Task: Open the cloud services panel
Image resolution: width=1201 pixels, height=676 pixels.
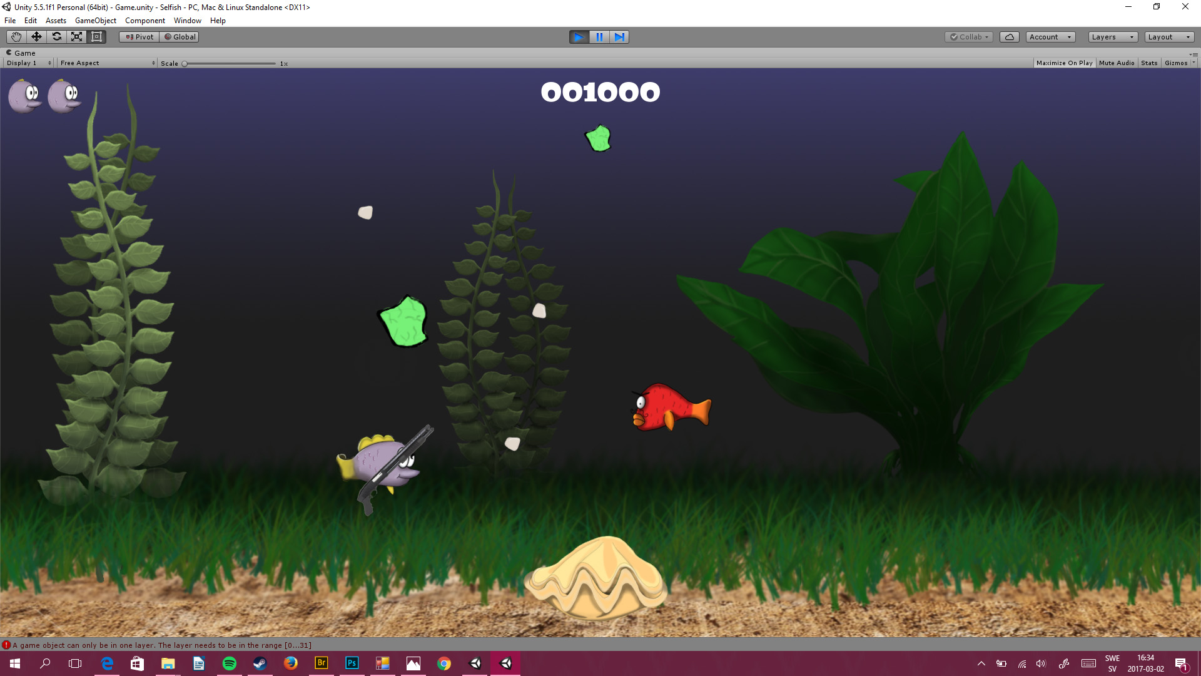Action: [1009, 37]
